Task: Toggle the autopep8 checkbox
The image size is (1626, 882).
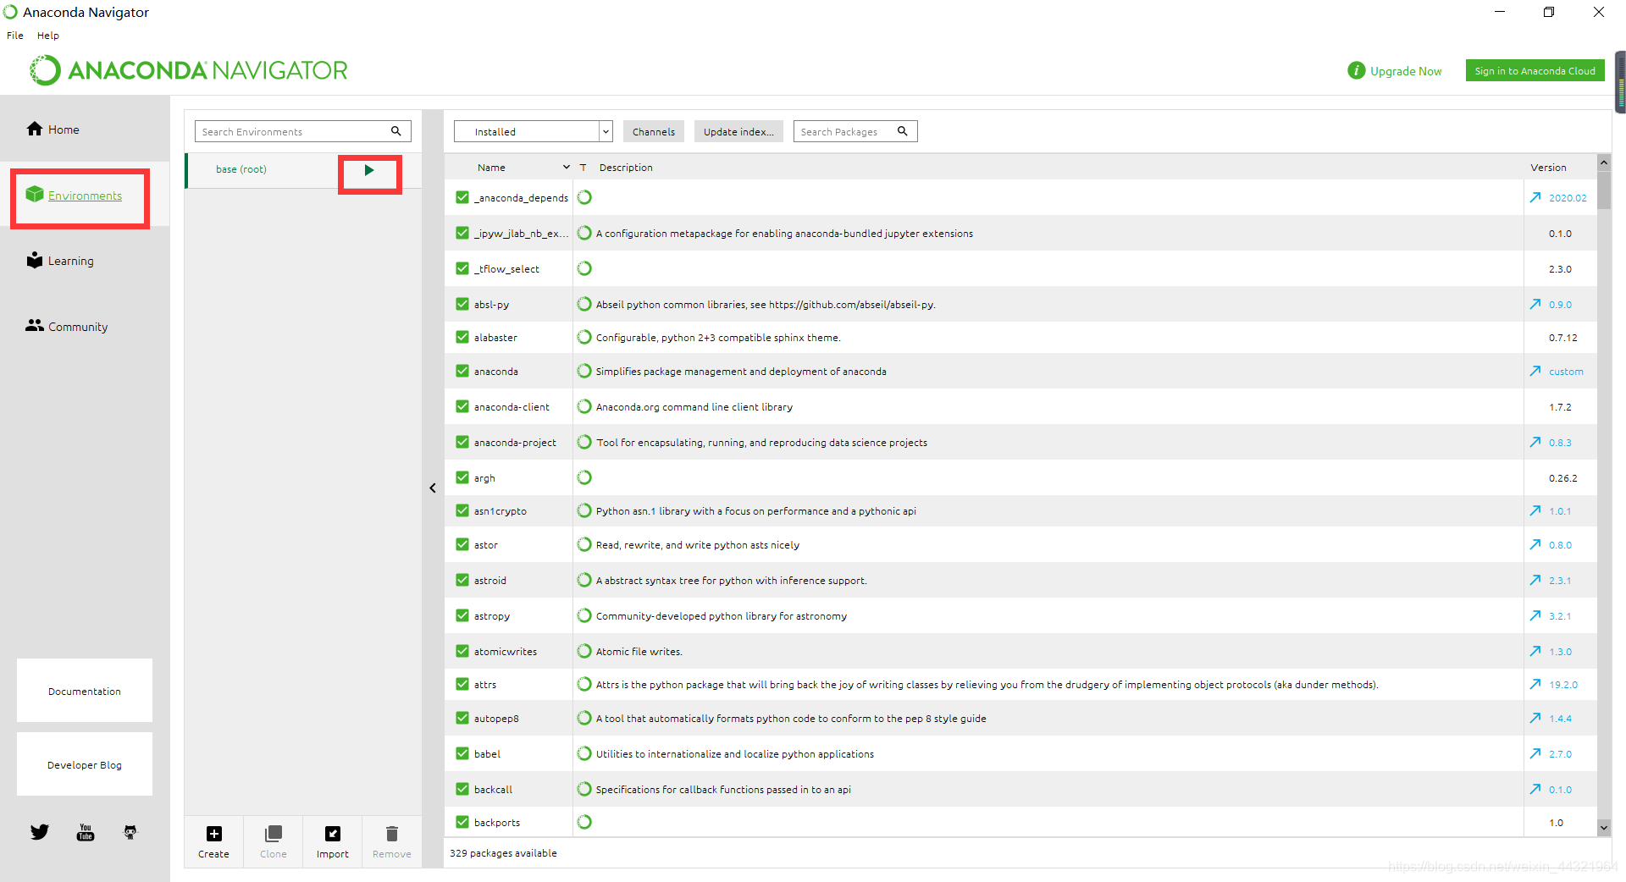Action: [462, 718]
